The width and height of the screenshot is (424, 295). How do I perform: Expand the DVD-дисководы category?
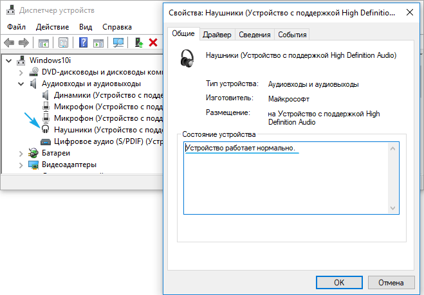(20, 72)
